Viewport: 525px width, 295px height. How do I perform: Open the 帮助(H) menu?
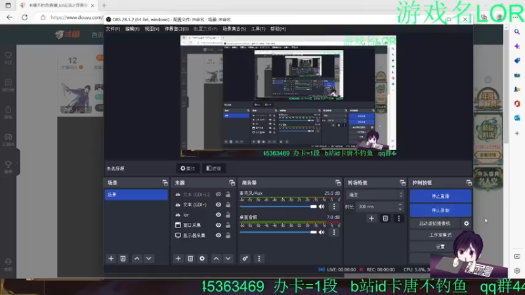tap(278, 29)
